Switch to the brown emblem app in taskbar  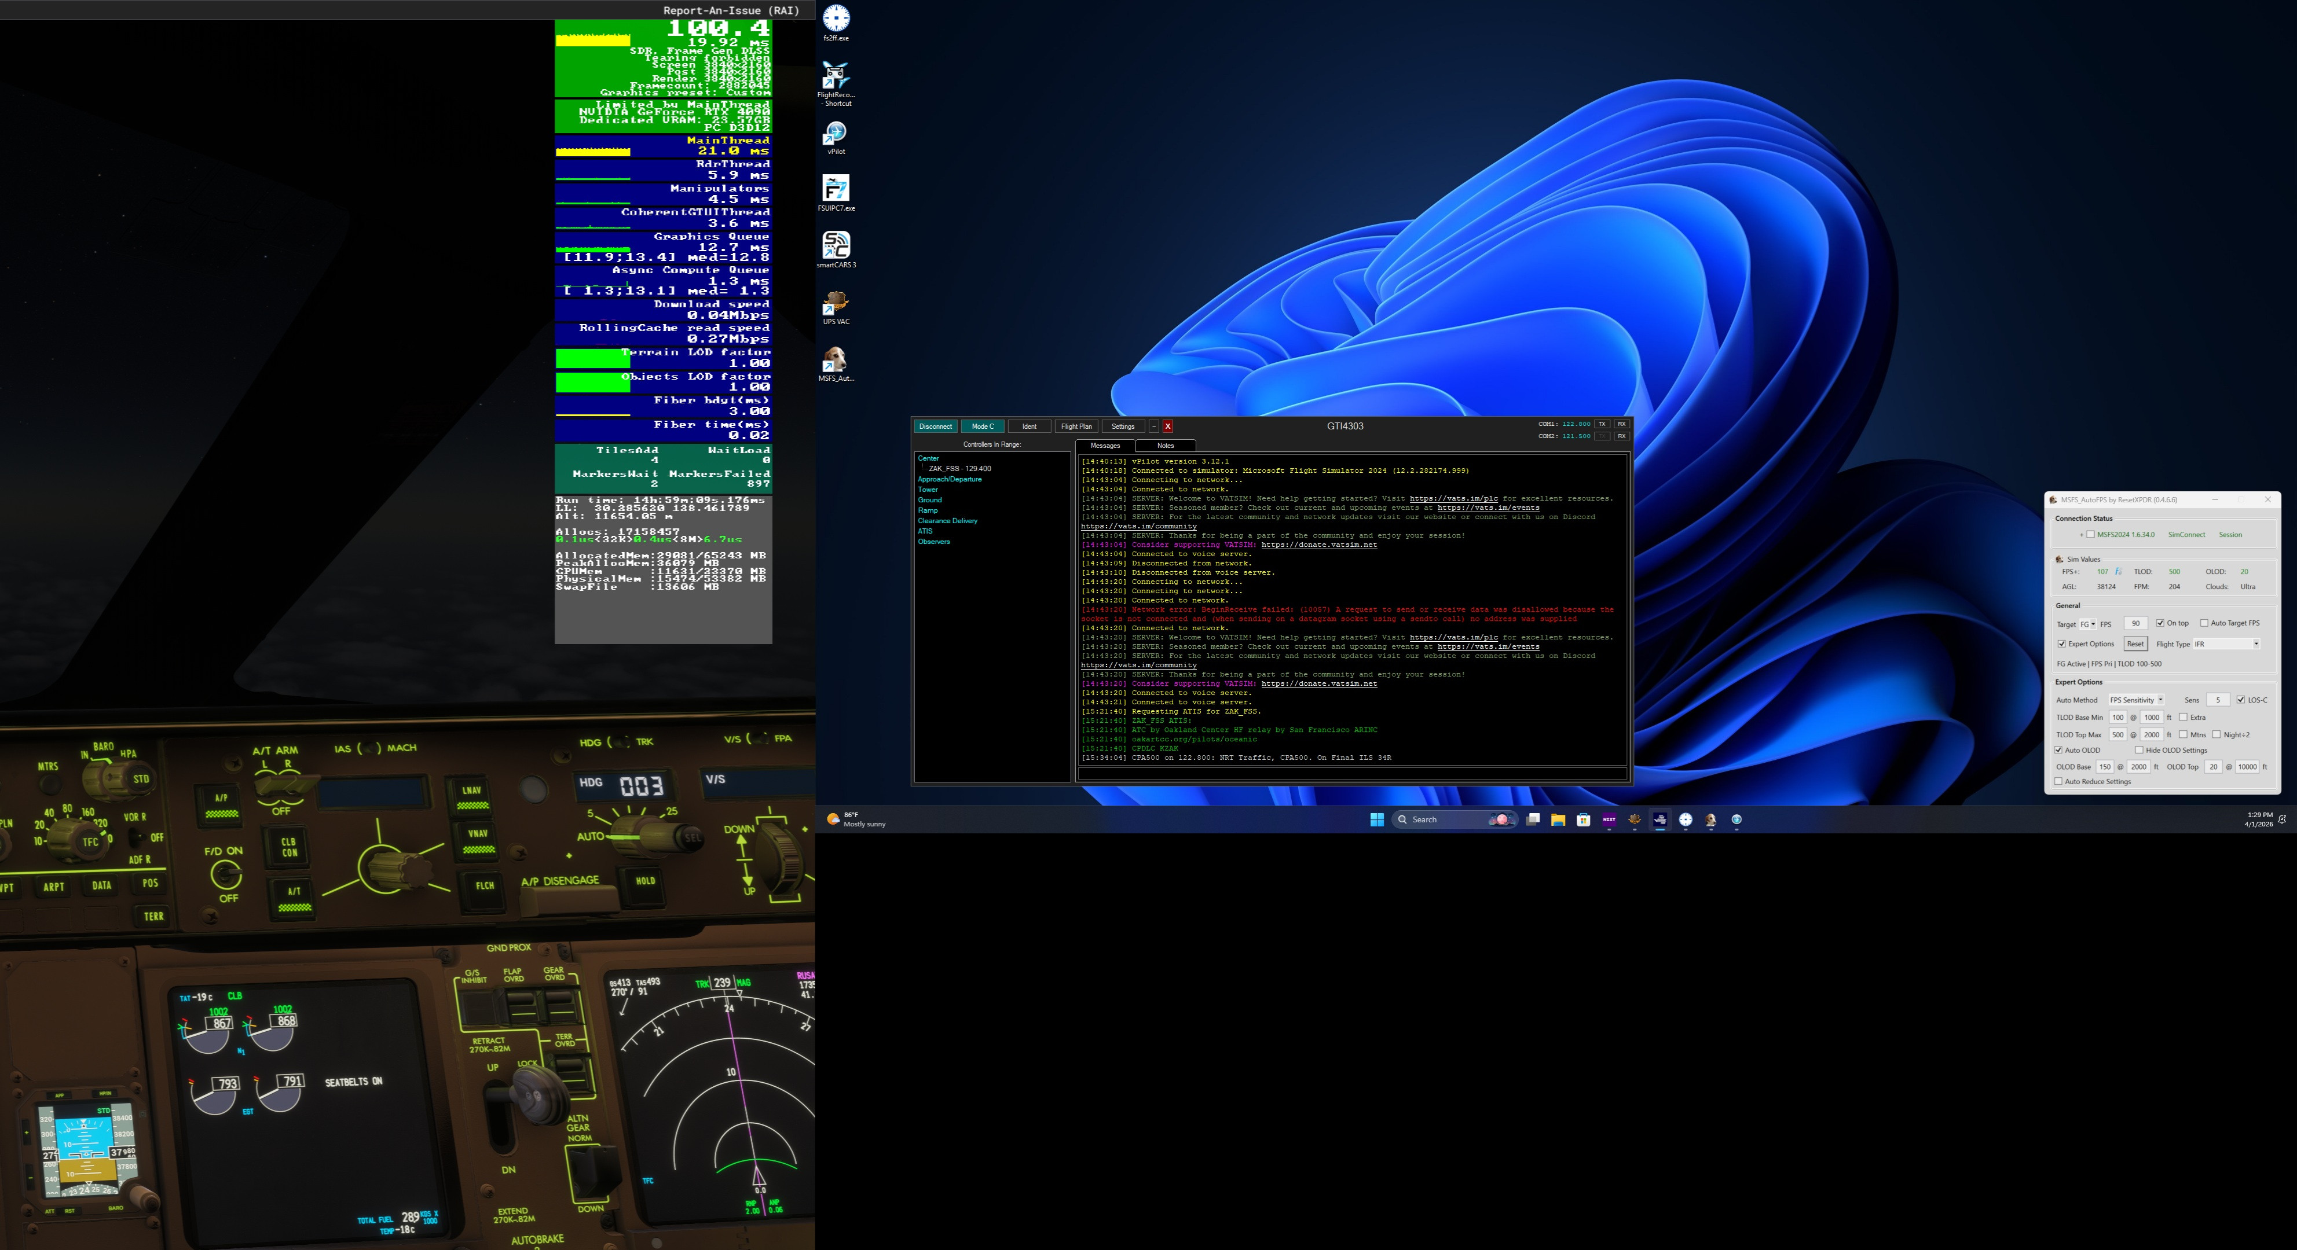pos(1635,819)
